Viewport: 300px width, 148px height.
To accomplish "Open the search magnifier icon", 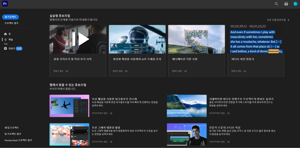I will click(x=276, y=4).
